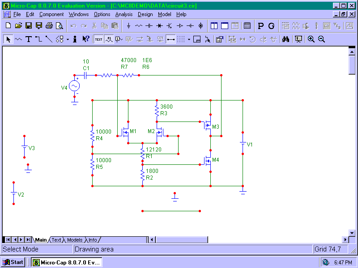Activate the Help mode pointer
The width and height of the screenshot is (358, 268).
click(x=85, y=39)
